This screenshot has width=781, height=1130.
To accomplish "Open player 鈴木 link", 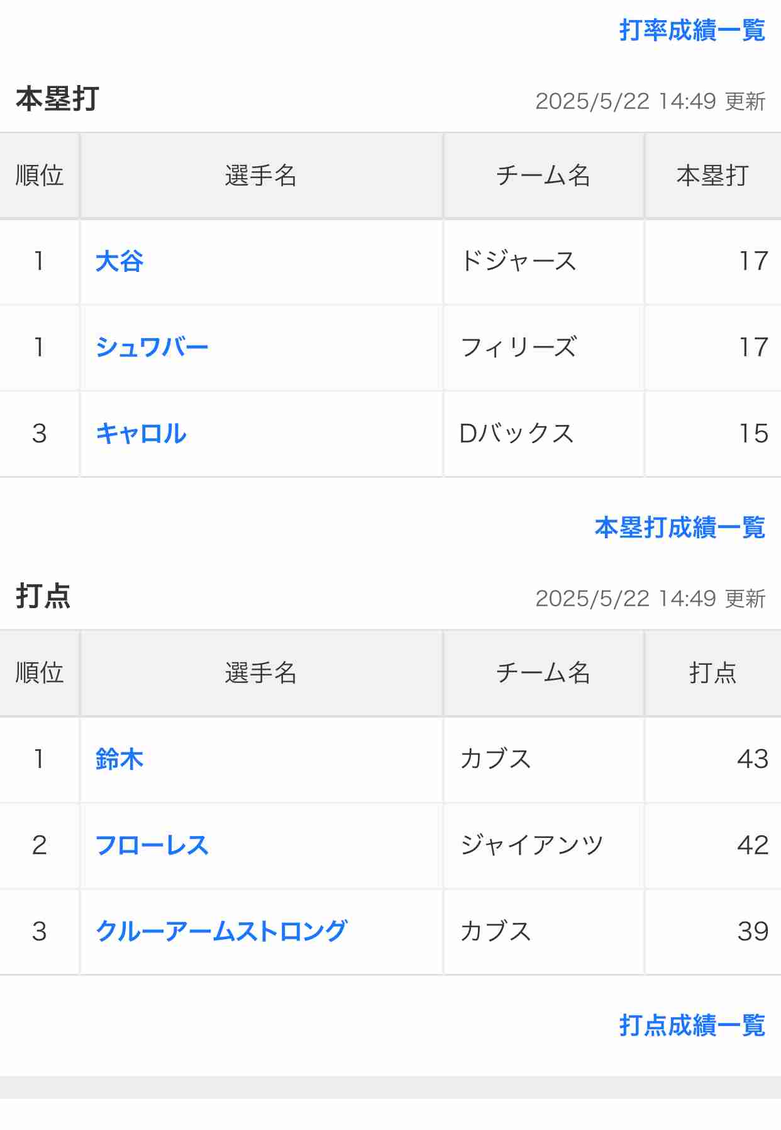I will [x=119, y=759].
